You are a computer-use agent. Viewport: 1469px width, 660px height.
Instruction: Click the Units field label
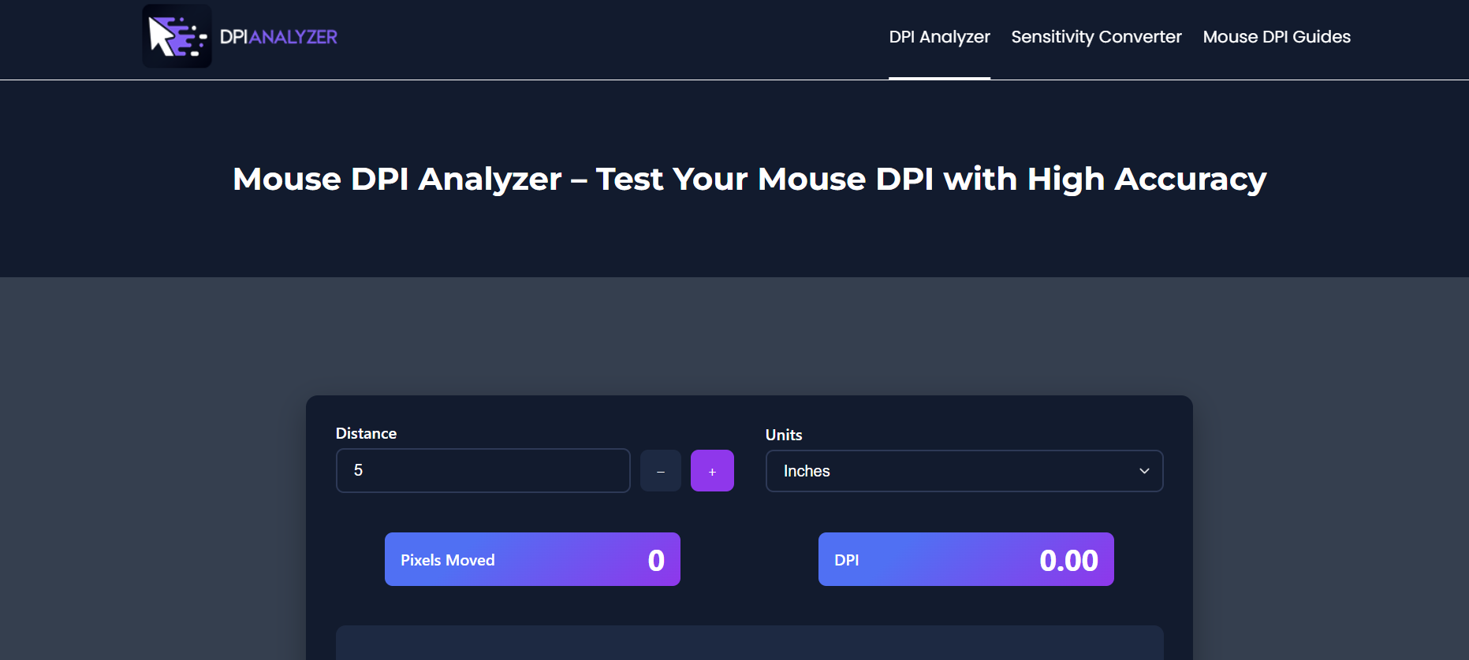[784, 435]
